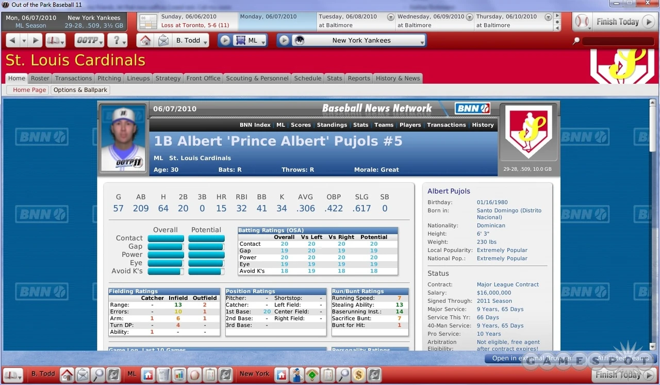The height and width of the screenshot is (385, 660).
Task: Select Tuesday 06/08/2010 game at Baltimore
Action: (x=356, y=21)
